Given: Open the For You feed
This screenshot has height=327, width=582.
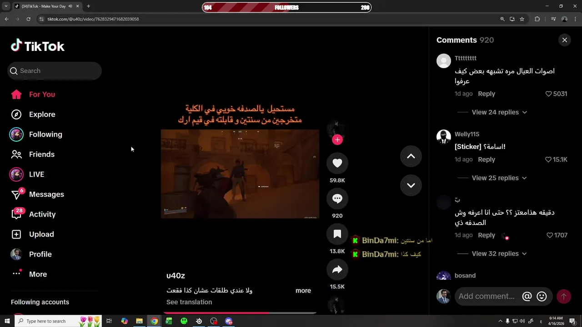Looking at the screenshot, I should tap(42, 94).
